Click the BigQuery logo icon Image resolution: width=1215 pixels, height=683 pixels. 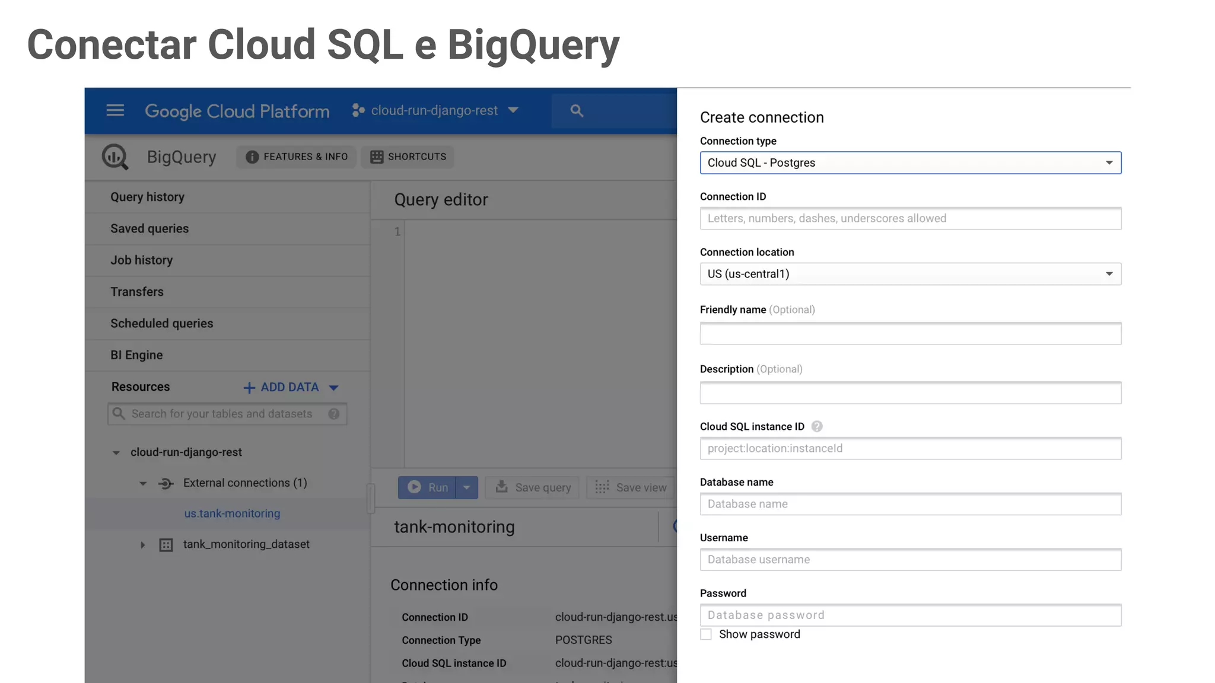tap(115, 157)
